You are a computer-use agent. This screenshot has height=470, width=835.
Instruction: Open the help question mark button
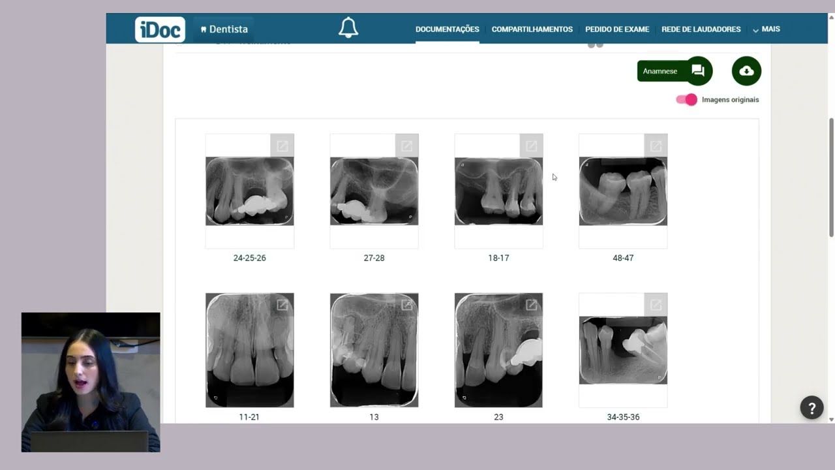pos(812,408)
